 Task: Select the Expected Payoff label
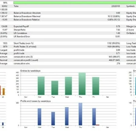tap(21, 27)
